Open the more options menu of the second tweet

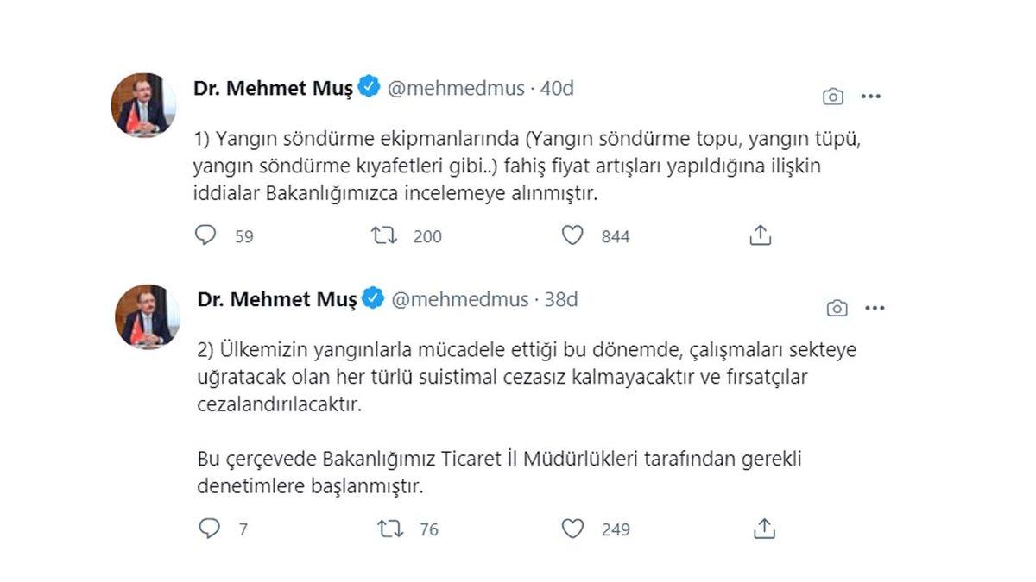pyautogui.click(x=874, y=307)
